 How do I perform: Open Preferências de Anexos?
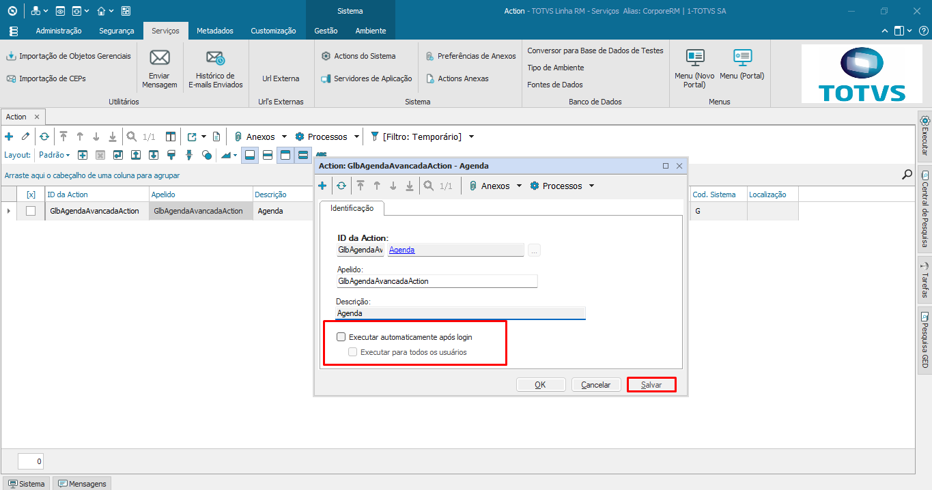point(470,56)
